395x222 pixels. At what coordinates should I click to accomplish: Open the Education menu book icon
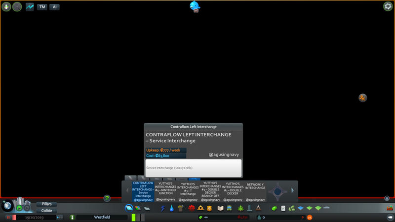pos(220,209)
